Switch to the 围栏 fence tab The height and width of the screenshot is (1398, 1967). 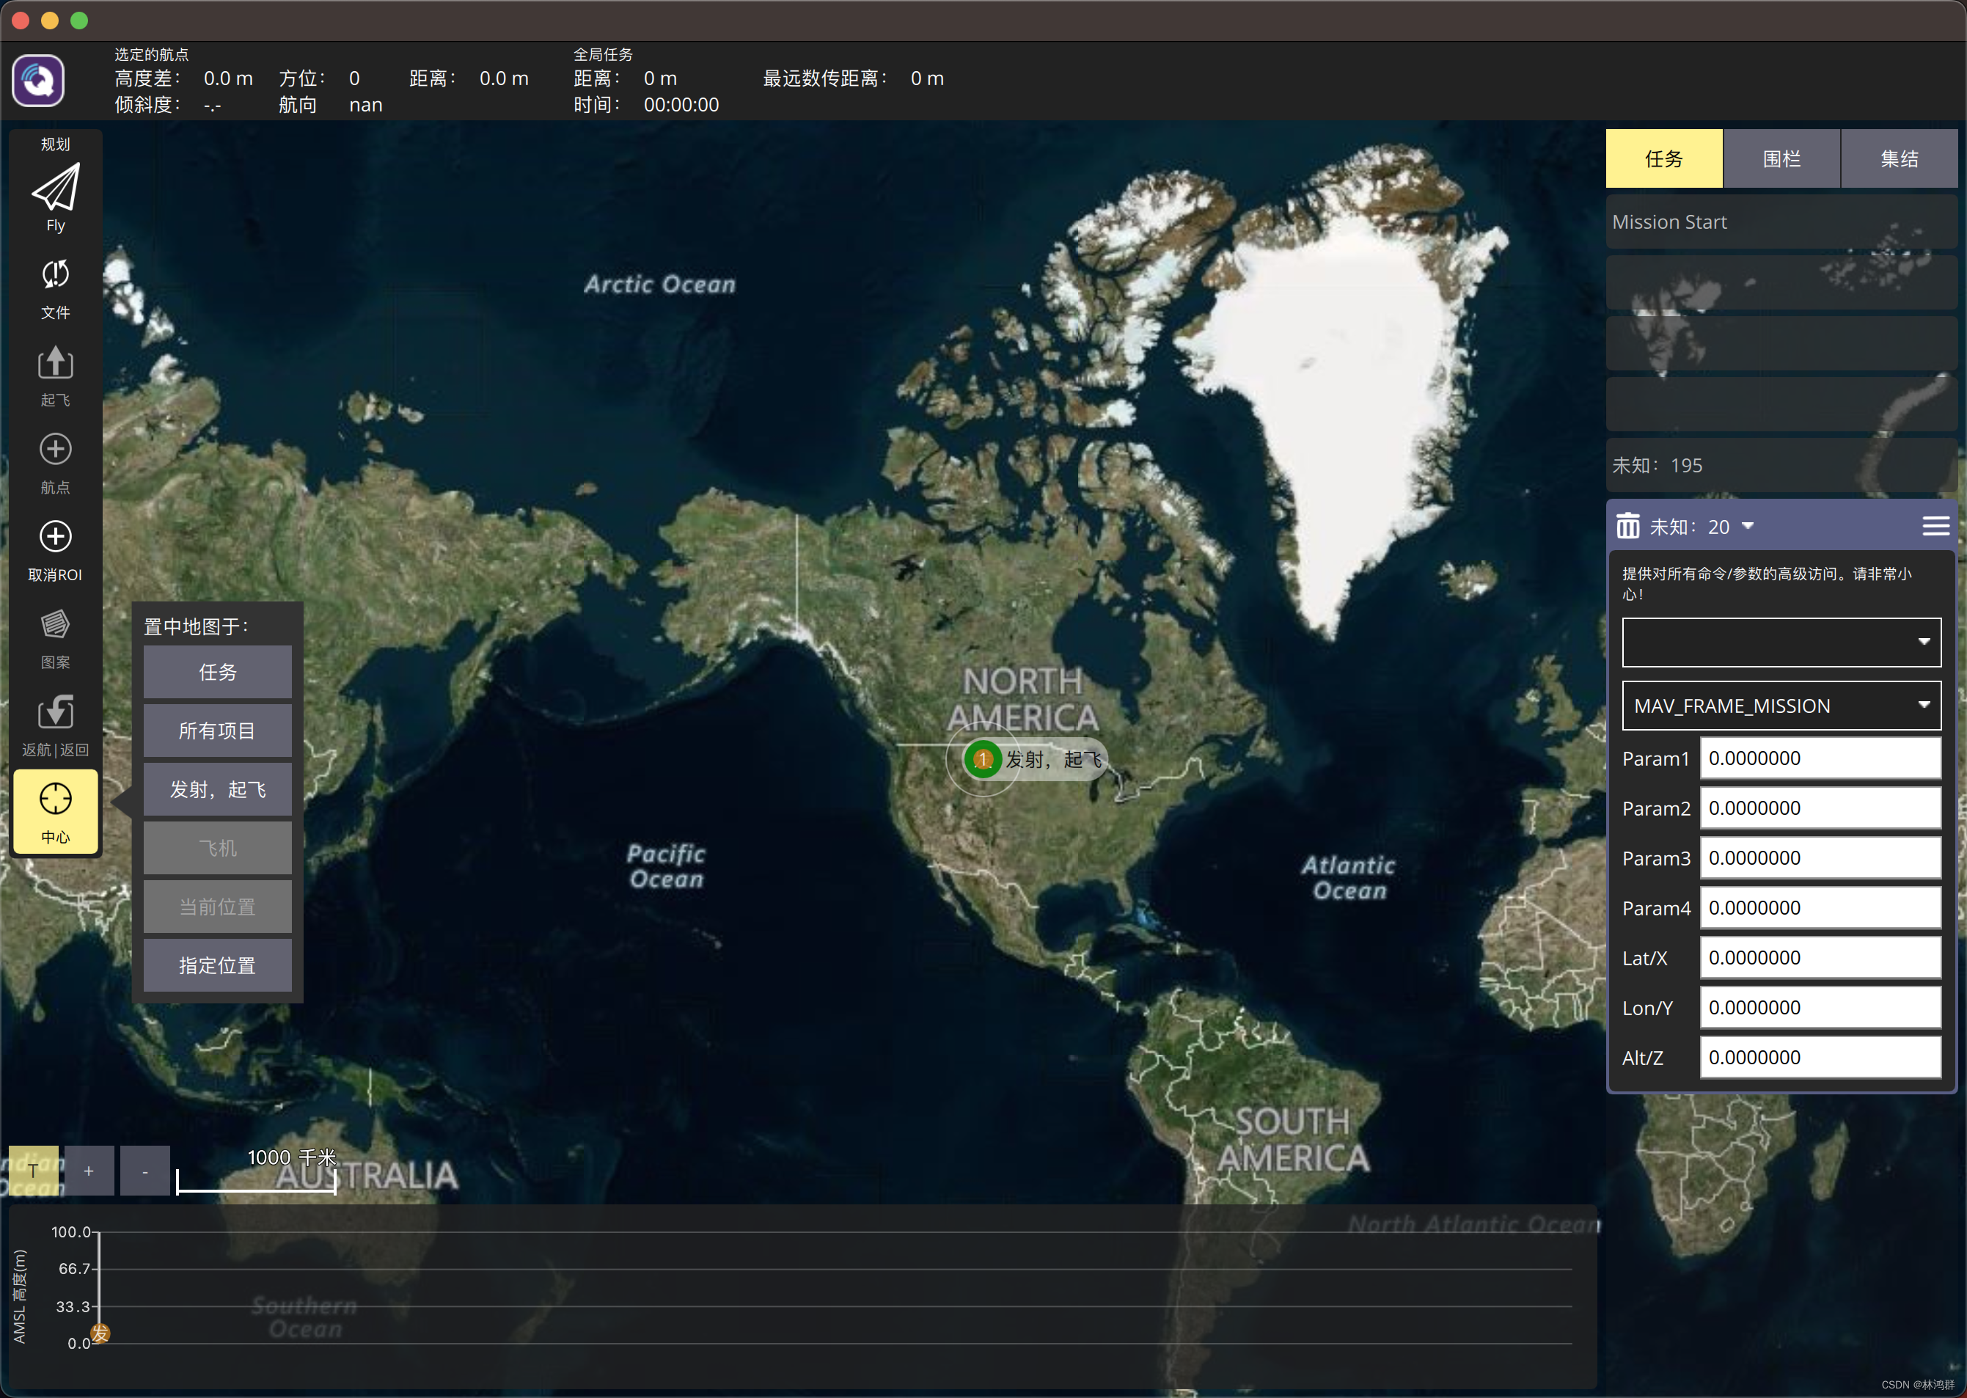[1781, 158]
